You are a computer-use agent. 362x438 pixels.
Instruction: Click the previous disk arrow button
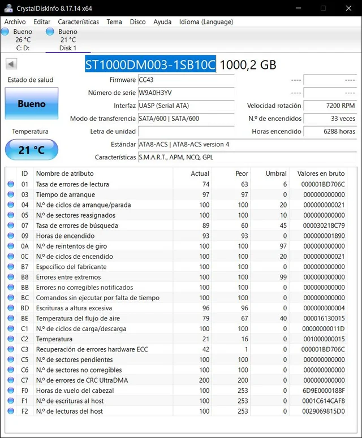(11, 64)
